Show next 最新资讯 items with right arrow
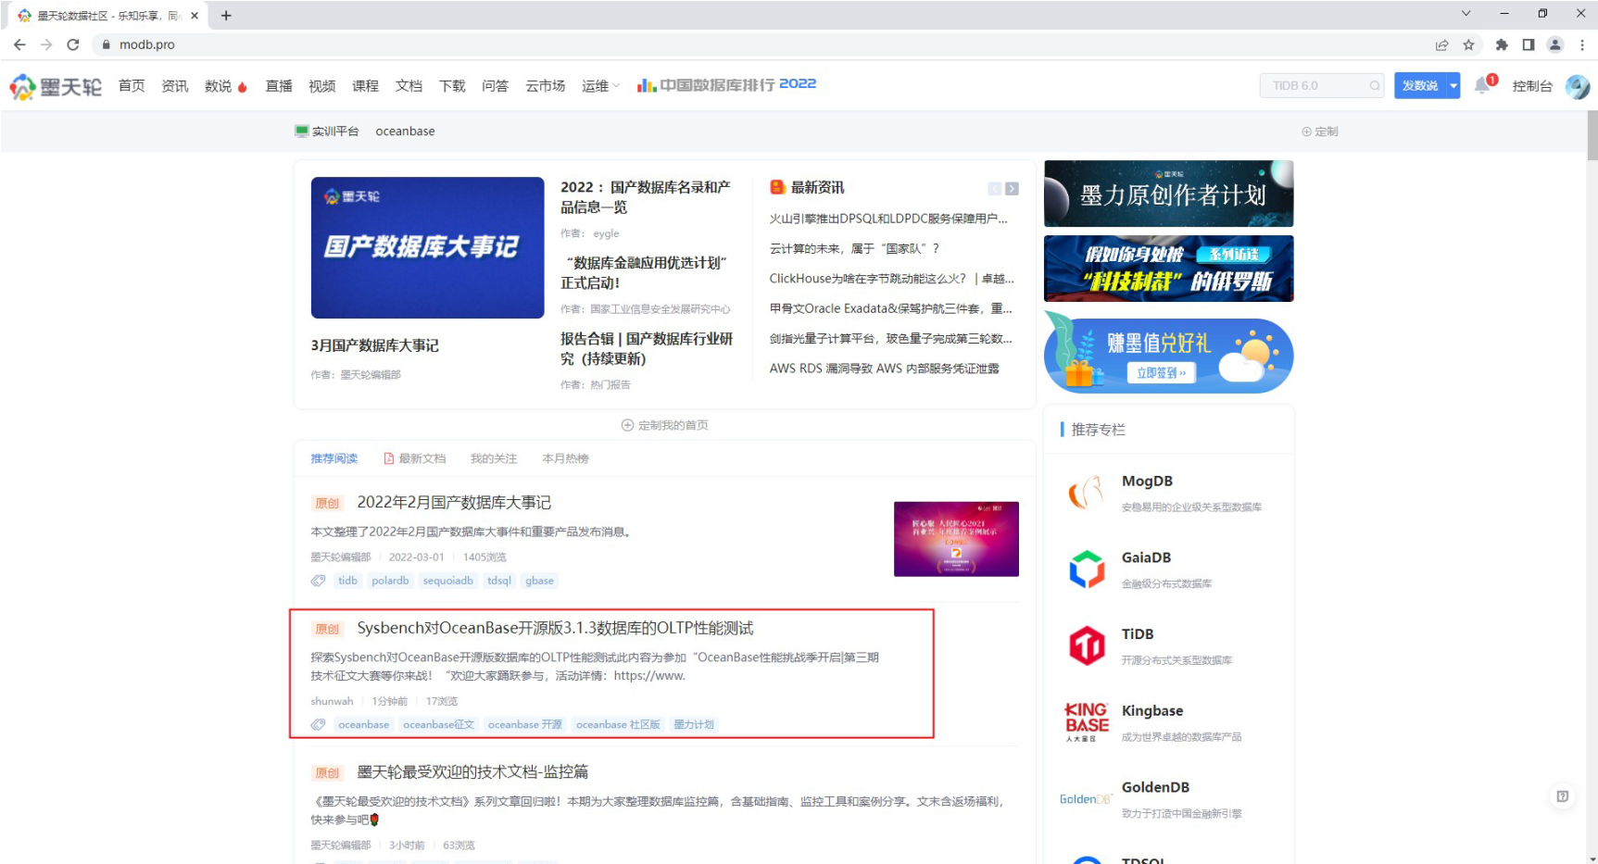The width and height of the screenshot is (1598, 864). 1012,188
